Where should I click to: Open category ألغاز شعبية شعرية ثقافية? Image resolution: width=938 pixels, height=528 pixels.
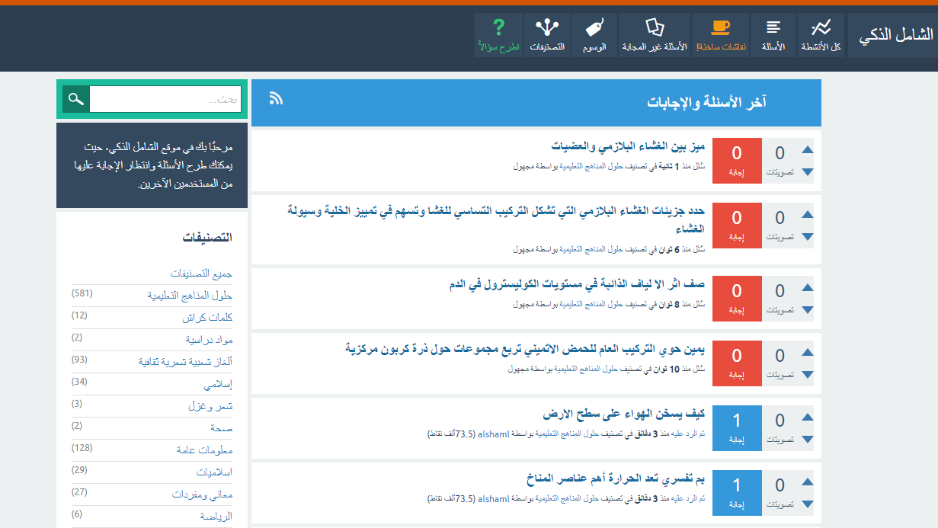(x=185, y=362)
